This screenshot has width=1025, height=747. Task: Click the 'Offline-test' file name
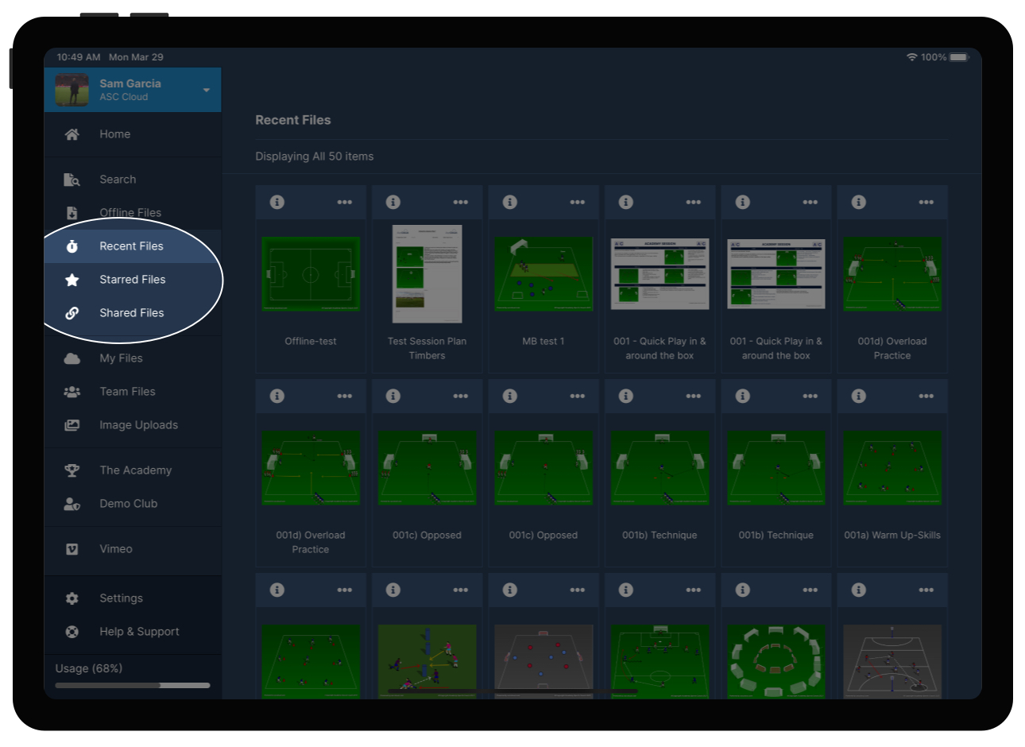click(x=311, y=341)
